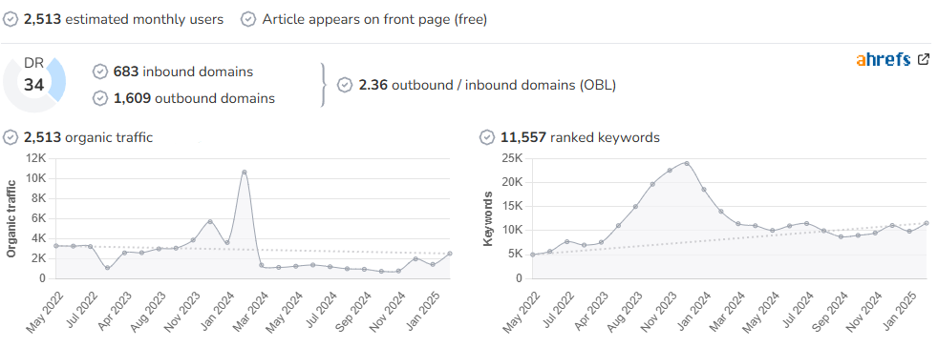This screenshot has height=347, width=938.
Task: Click '2.36 outbound / inbound domains (OBL)' text
Action: click(487, 85)
